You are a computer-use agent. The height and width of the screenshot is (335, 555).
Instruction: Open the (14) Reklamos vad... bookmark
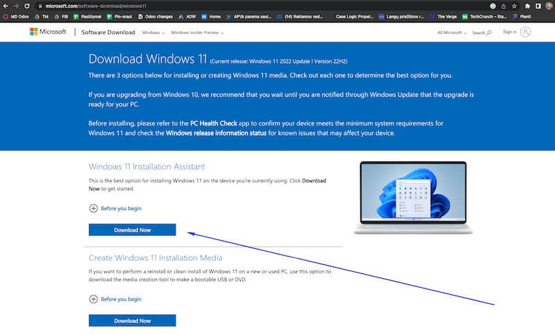pos(300,17)
